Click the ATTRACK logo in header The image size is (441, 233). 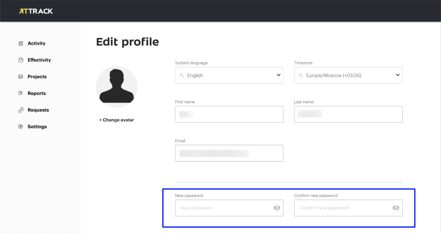pos(36,11)
